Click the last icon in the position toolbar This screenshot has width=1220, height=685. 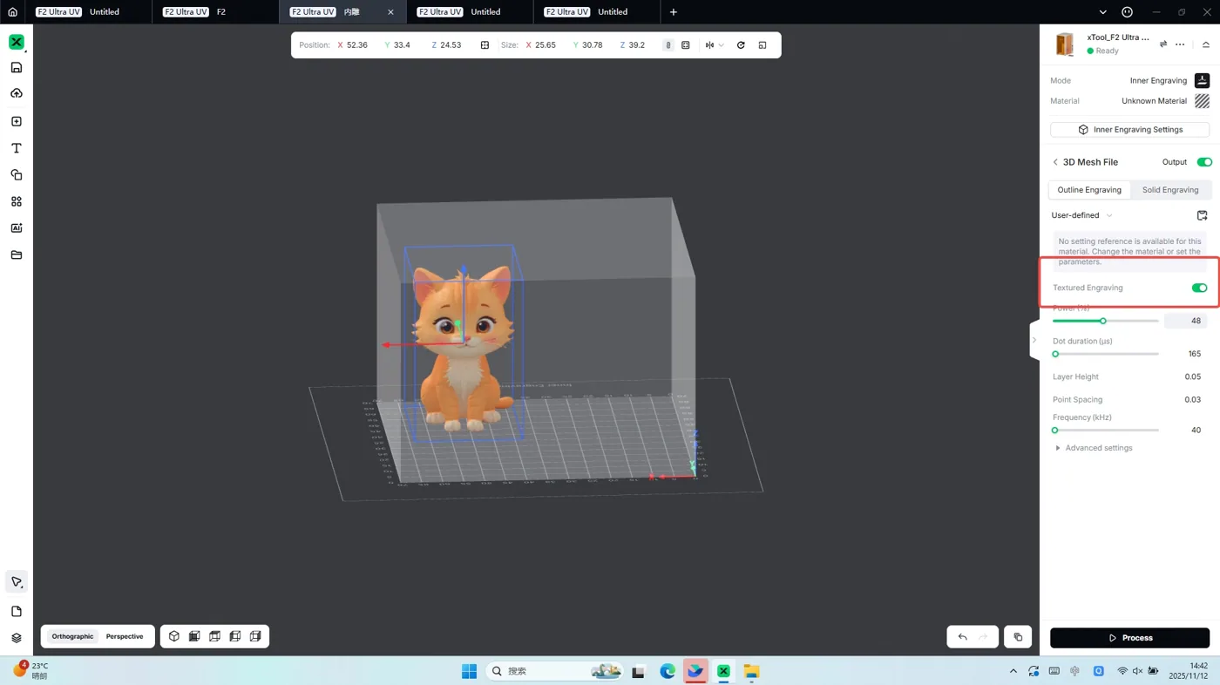click(762, 45)
